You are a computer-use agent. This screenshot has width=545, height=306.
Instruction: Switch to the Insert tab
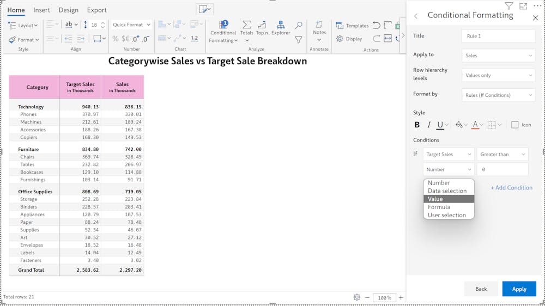click(x=42, y=10)
